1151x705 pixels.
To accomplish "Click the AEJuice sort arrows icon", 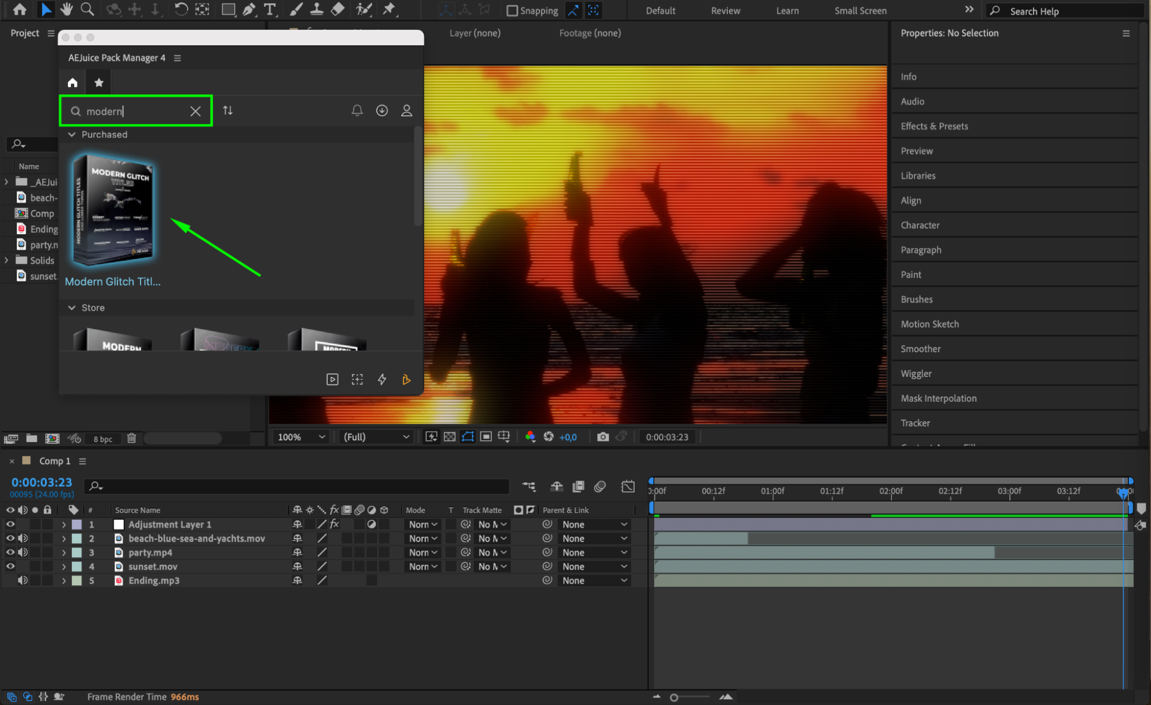I will 228,110.
